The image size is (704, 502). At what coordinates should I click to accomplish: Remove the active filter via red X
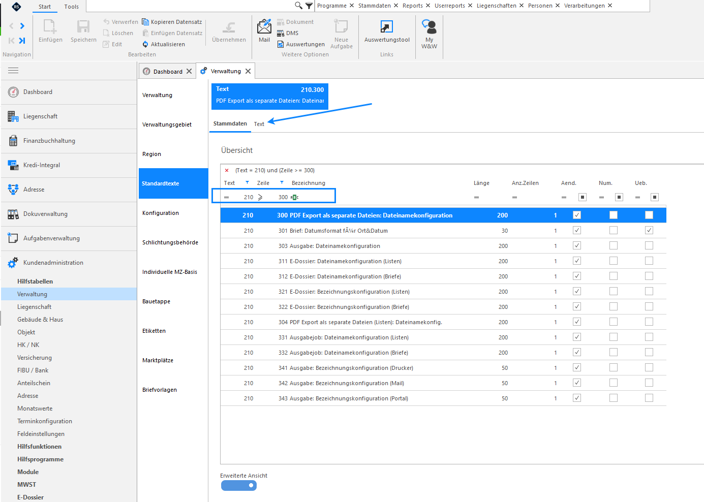227,170
